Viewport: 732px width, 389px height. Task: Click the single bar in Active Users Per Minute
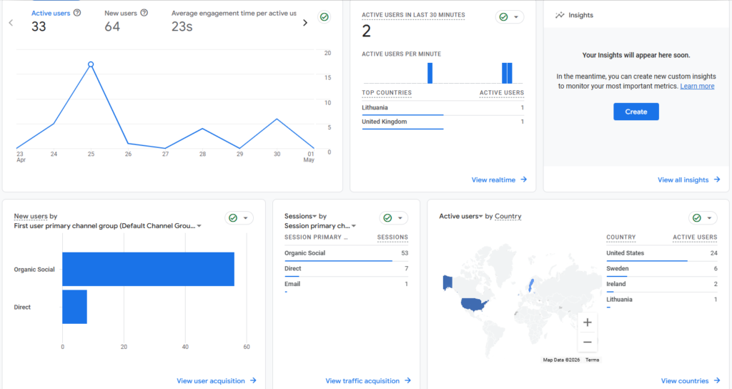coord(430,74)
